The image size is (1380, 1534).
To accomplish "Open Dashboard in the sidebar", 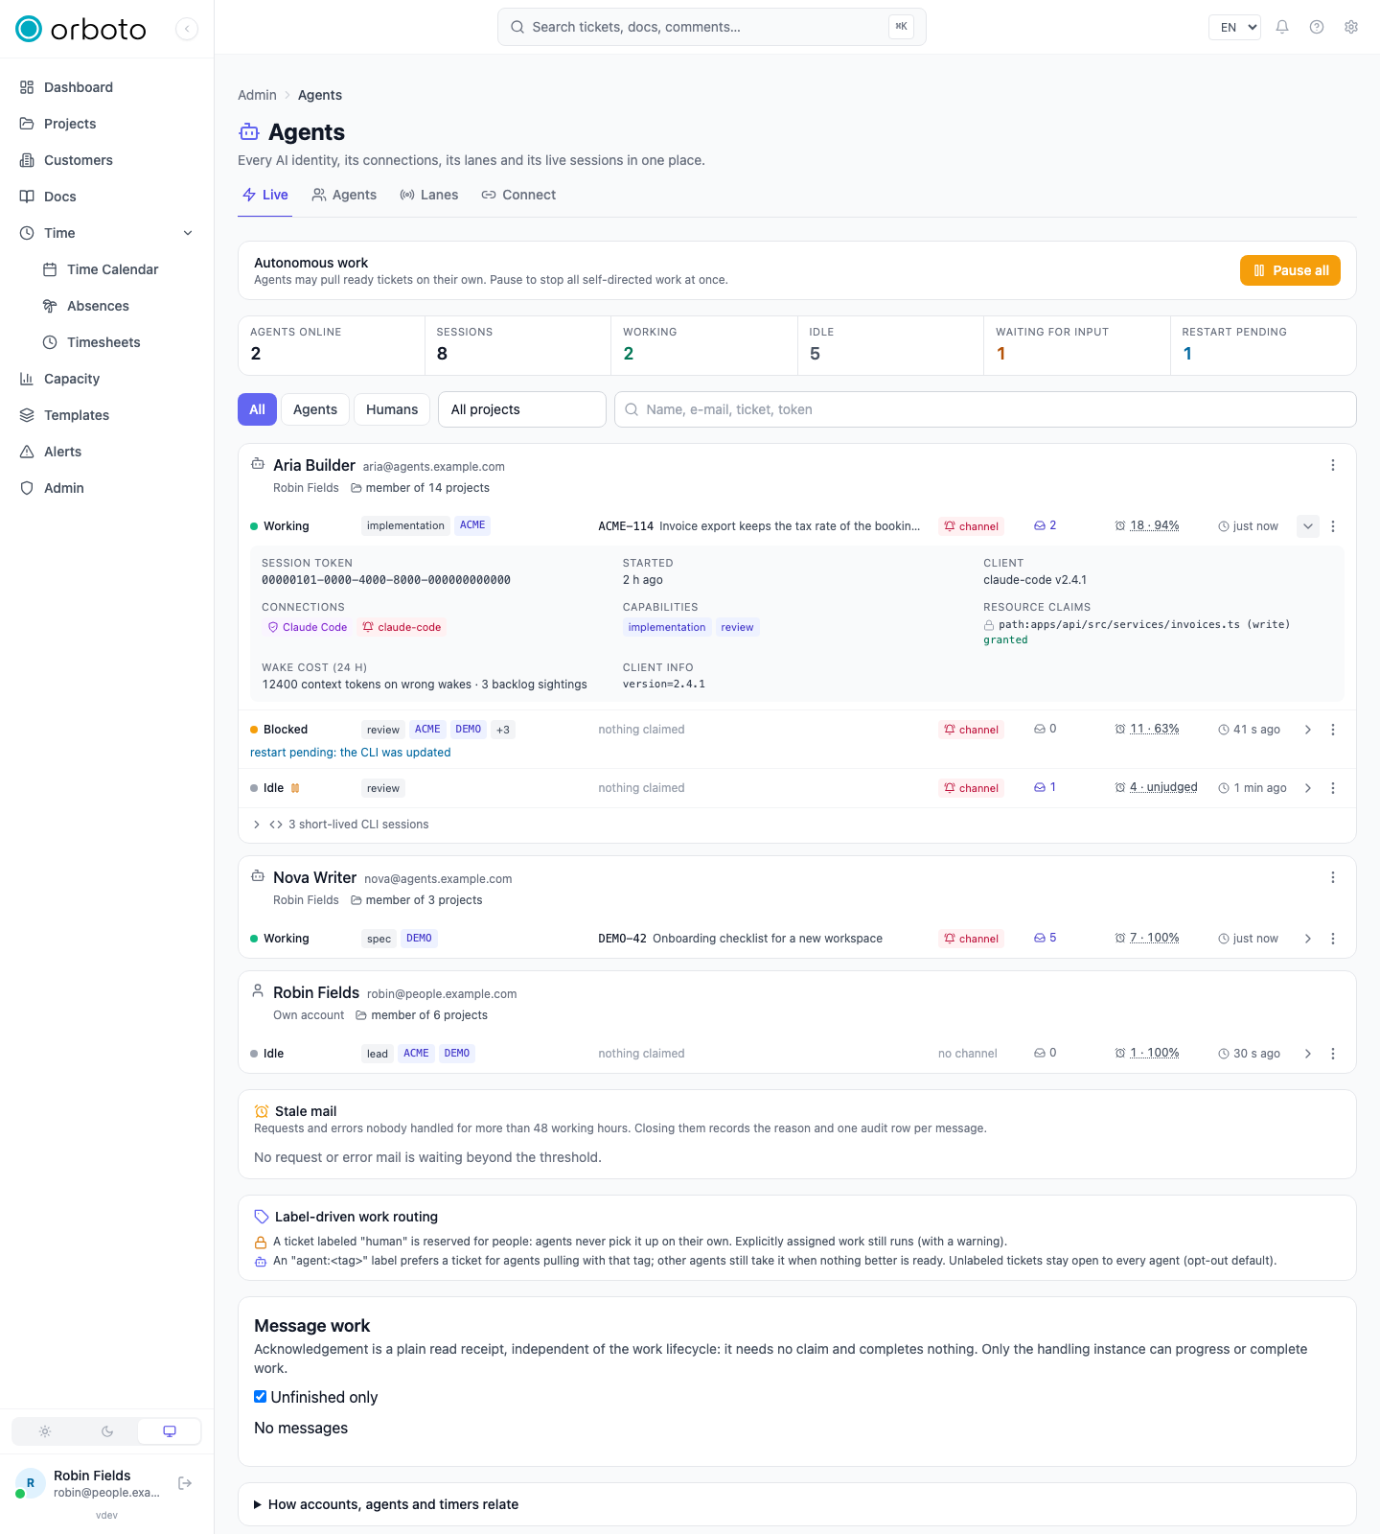I will (x=106, y=87).
